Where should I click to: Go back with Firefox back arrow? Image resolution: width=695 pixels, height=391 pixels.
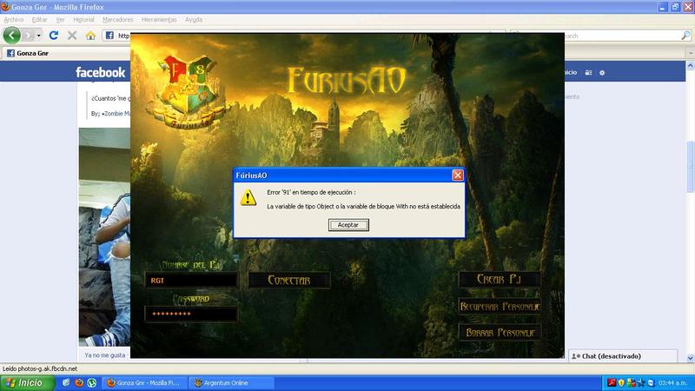click(x=12, y=36)
